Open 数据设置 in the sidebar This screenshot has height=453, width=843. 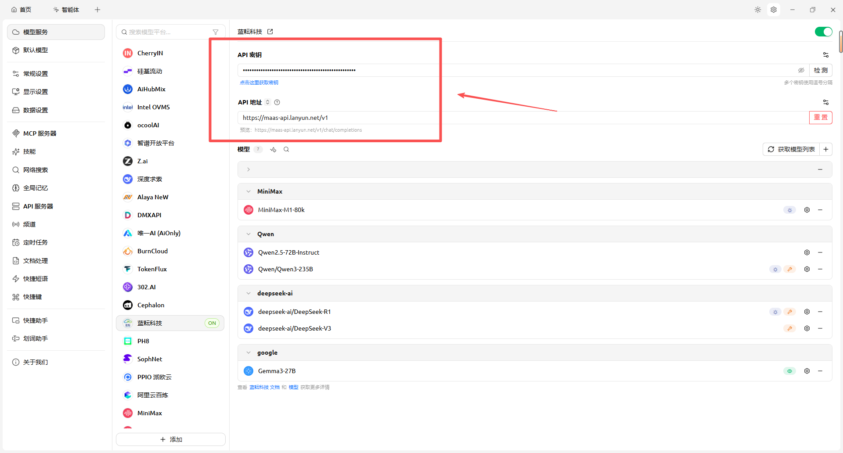56,110
